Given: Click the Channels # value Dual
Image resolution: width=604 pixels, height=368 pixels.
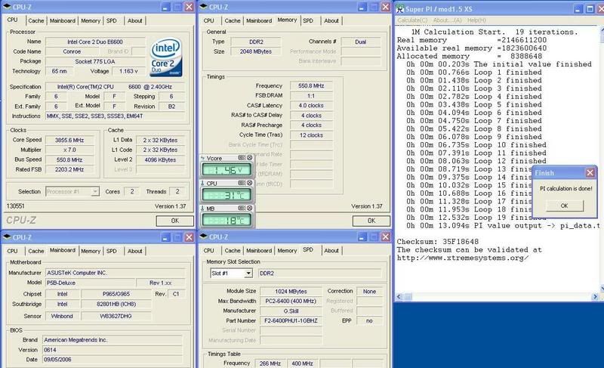Looking at the screenshot, I should point(361,42).
